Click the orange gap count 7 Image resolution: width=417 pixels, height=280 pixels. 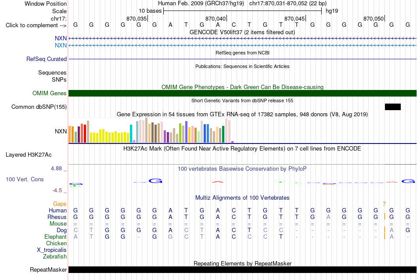[x=384, y=204]
